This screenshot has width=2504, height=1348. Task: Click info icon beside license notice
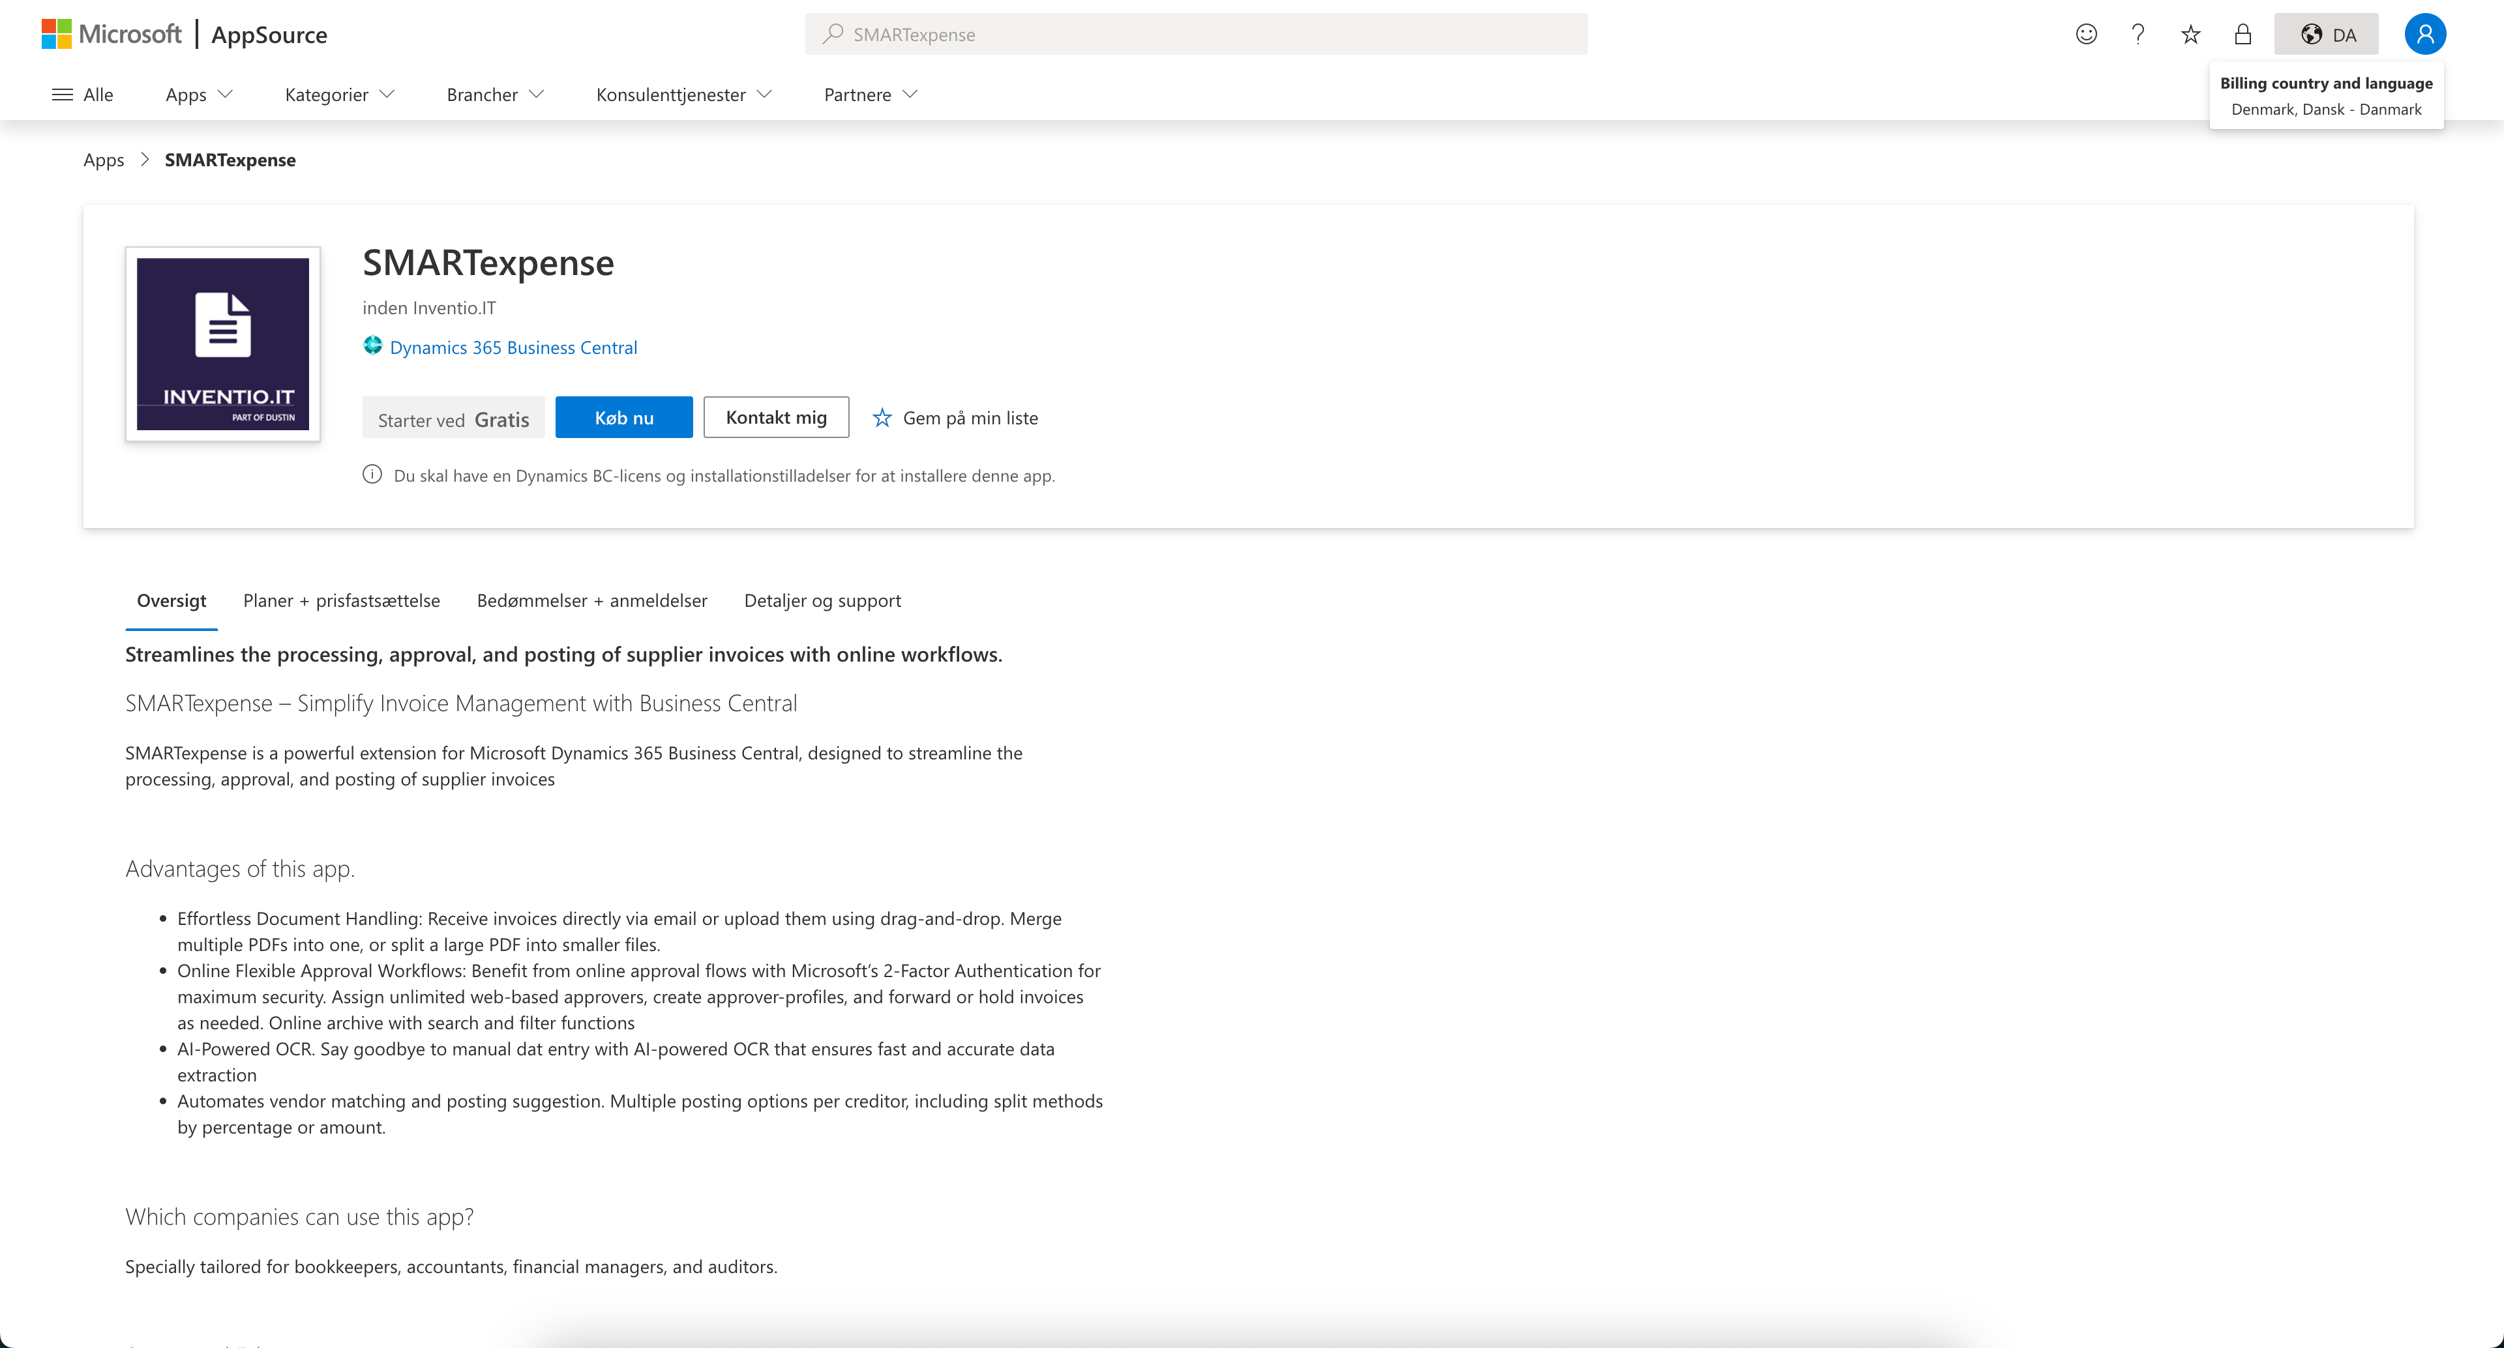[372, 475]
